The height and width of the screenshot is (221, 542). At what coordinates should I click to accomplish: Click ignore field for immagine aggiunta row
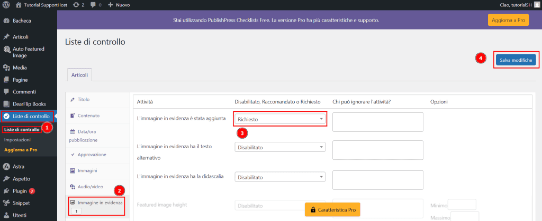[x=378, y=122]
